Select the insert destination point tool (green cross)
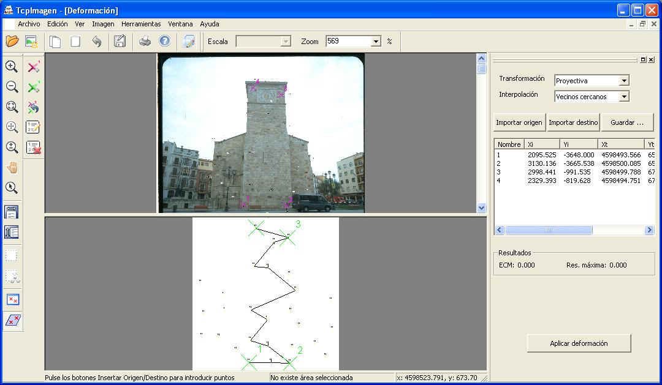Screen dimensions: 662x385 click(34, 87)
